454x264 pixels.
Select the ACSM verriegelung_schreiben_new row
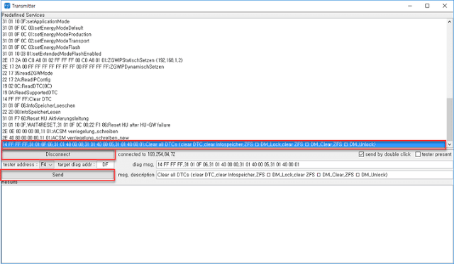(x=224, y=138)
